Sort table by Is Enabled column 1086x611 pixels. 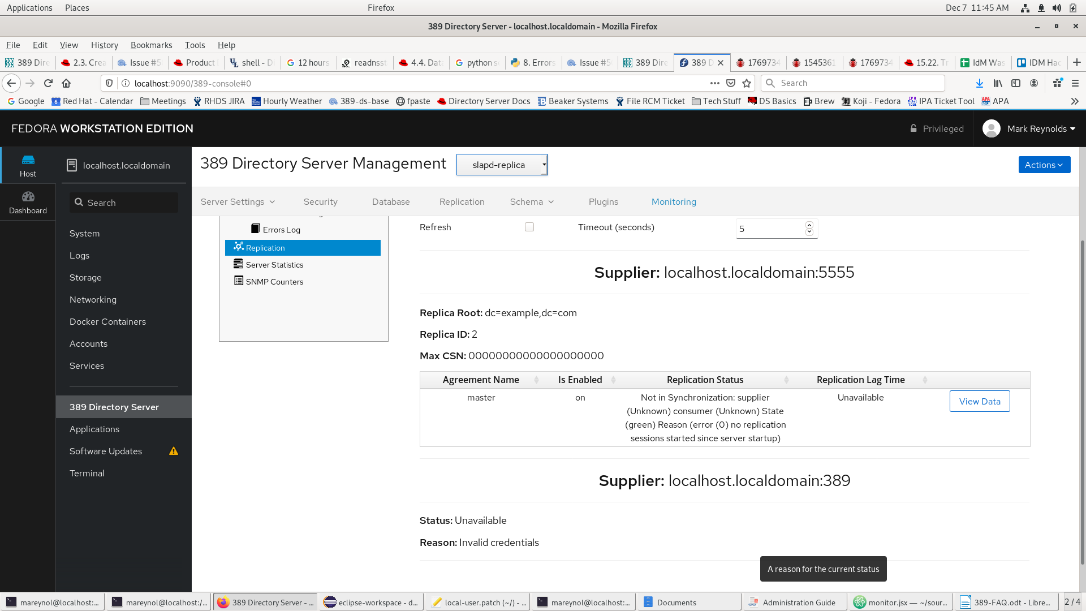tap(580, 380)
